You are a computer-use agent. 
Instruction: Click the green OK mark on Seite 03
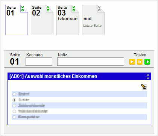tap(74, 9)
